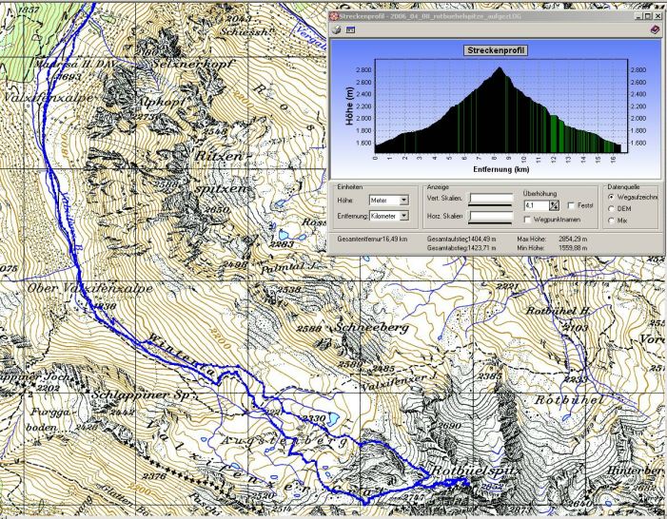Click the Selznerkopf map label
The height and width of the screenshot is (519, 667).
(193, 64)
